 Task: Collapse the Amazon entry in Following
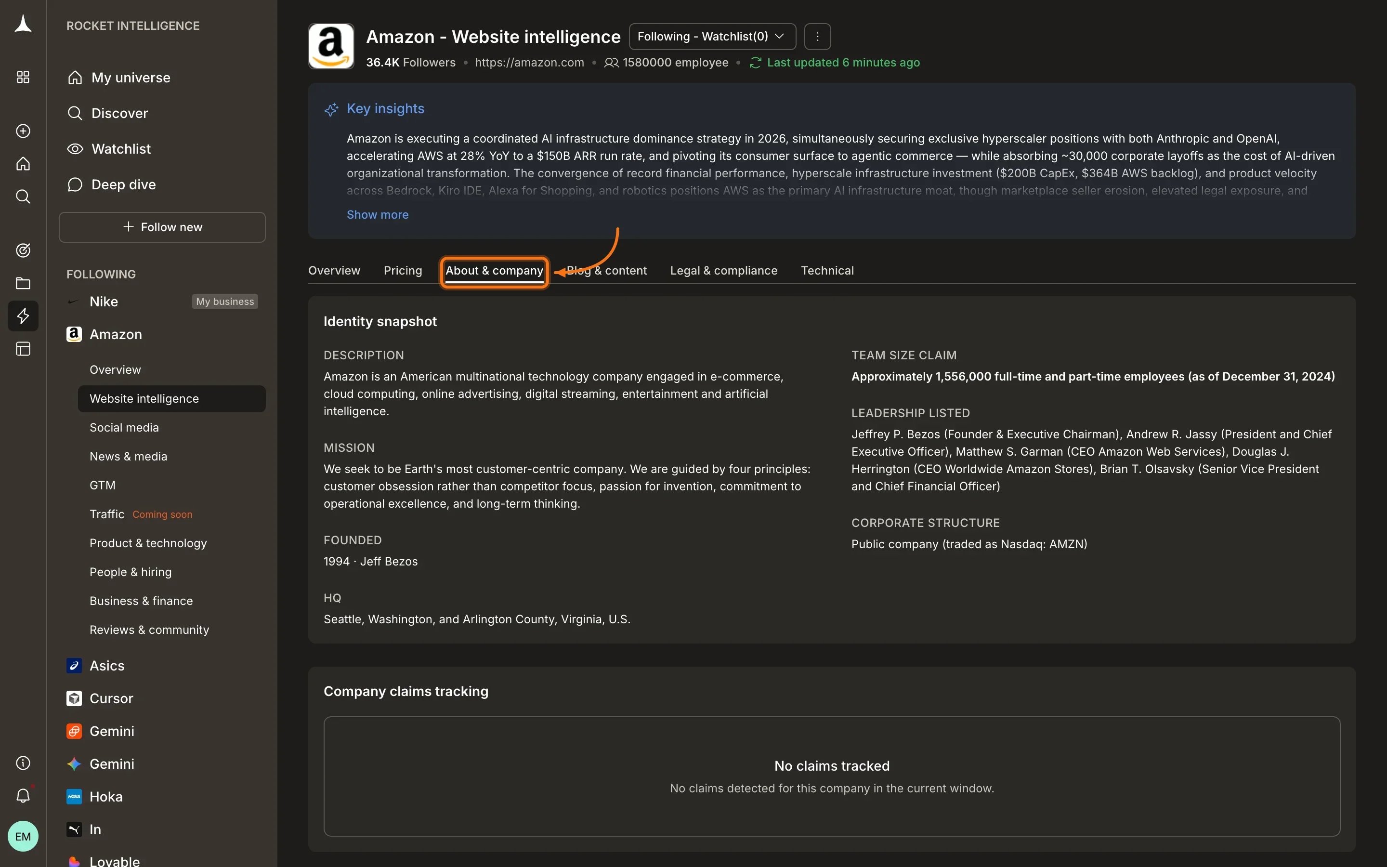click(x=116, y=334)
